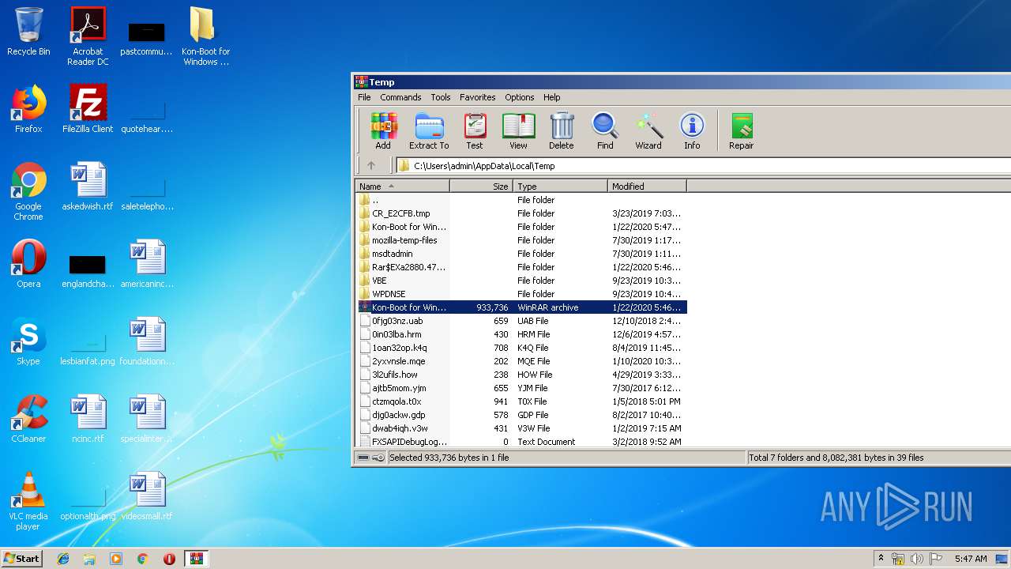Image resolution: width=1011 pixels, height=569 pixels.
Task: Click the Repair archive icon
Action: [x=741, y=130]
